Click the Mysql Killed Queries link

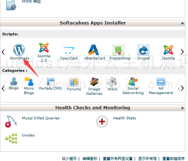click(41, 118)
